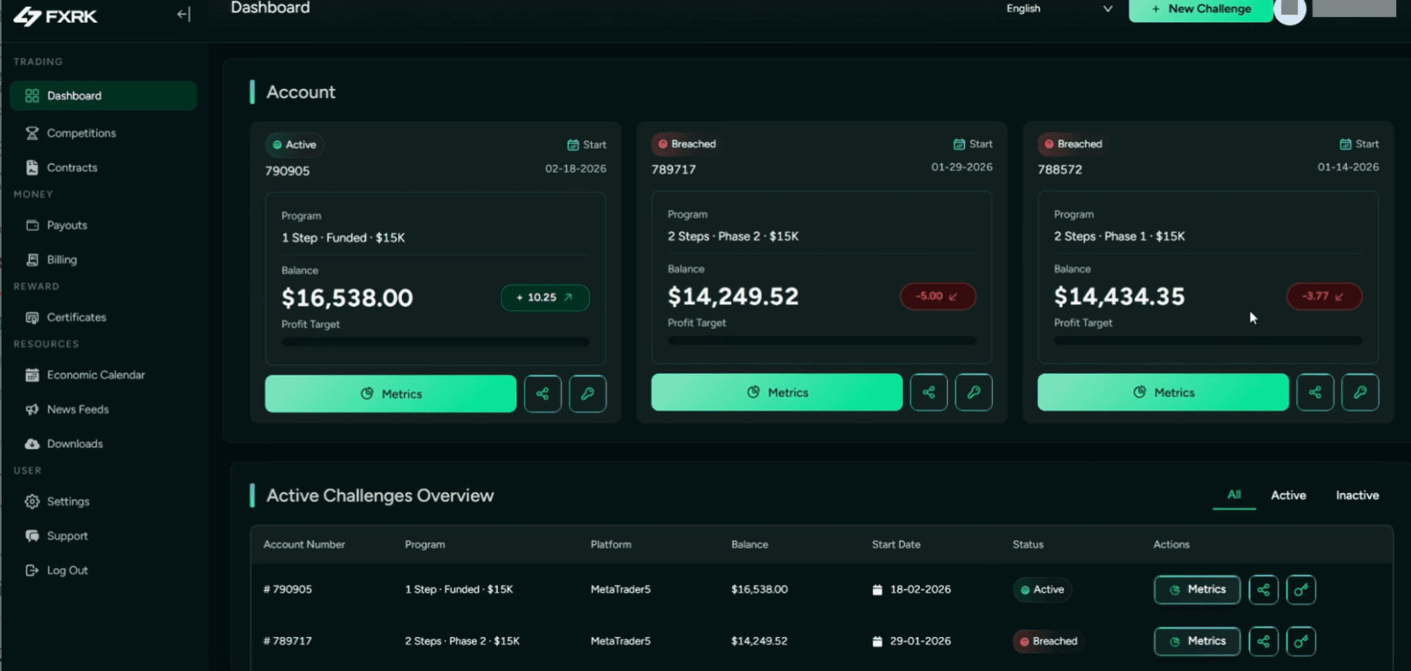The height and width of the screenshot is (671, 1411).
Task: Click the -3.77 loss badge
Action: (x=1324, y=296)
